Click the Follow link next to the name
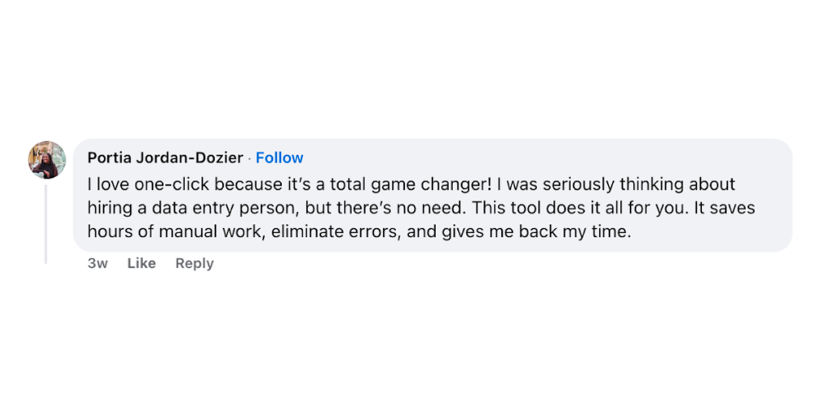 279,157
